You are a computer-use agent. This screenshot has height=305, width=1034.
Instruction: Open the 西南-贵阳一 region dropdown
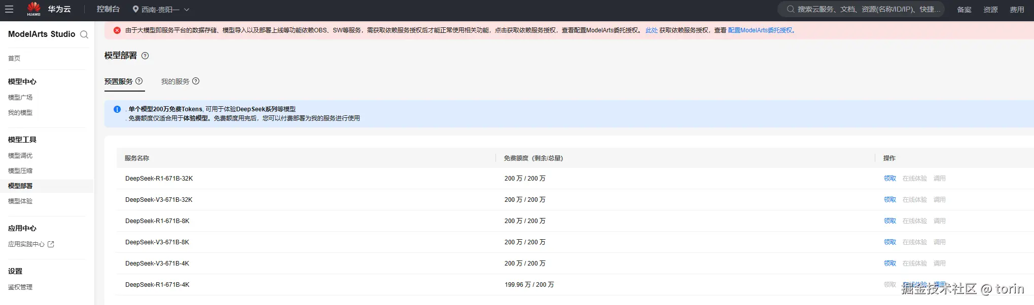(161, 10)
